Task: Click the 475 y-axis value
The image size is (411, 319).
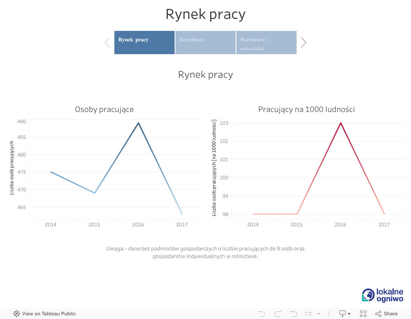Action: coord(22,172)
